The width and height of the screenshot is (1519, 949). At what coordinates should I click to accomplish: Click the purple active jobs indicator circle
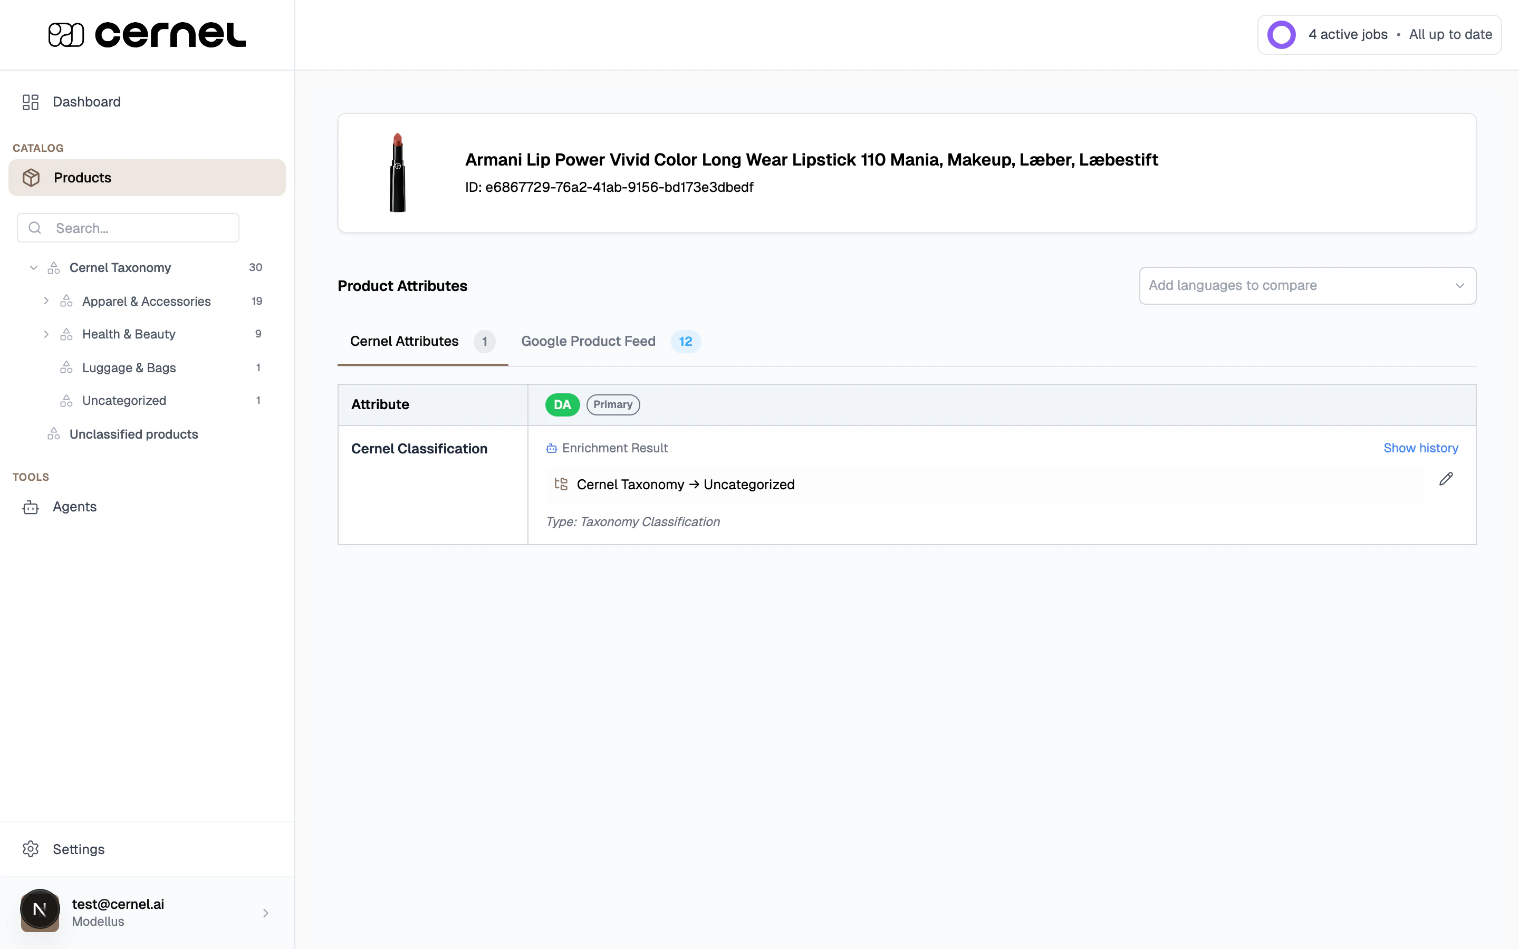[1281, 34]
